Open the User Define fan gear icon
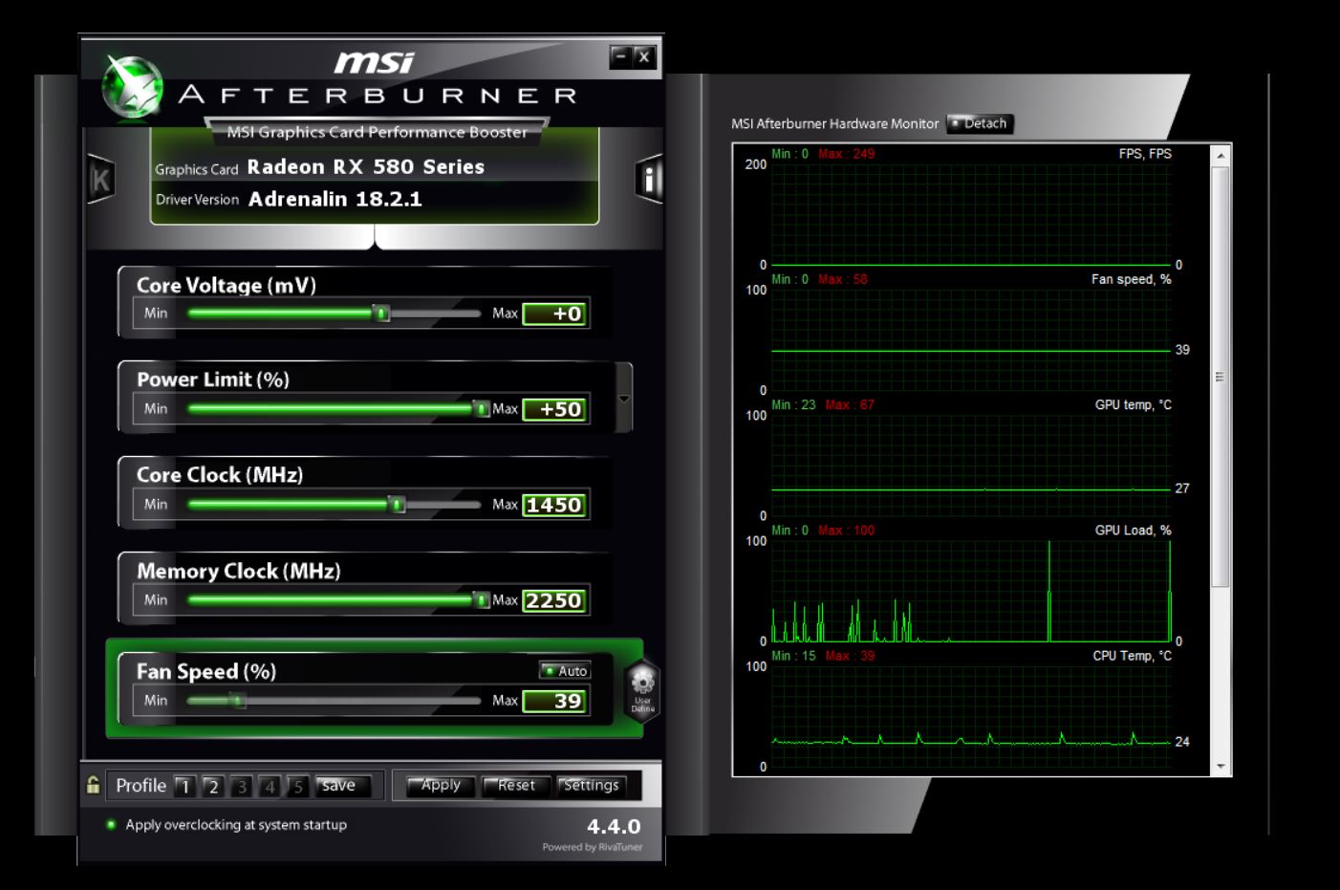The height and width of the screenshot is (890, 1340). pos(642,690)
